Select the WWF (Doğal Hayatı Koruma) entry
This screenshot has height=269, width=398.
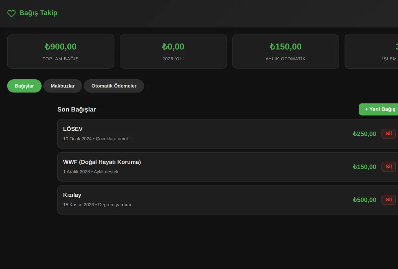(x=228, y=167)
